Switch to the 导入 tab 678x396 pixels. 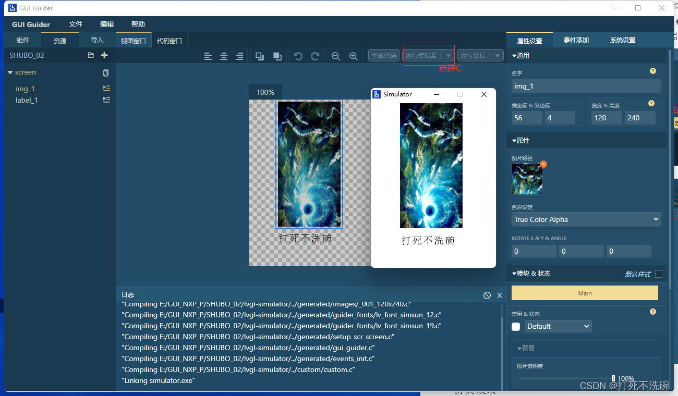click(x=97, y=40)
